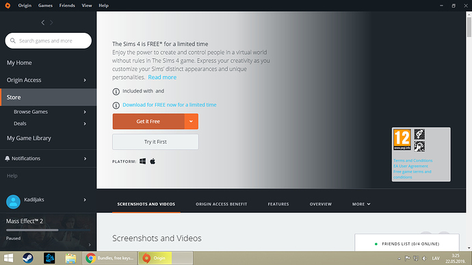The image size is (472, 265).
Task: Open the MORE tab dropdown
Action: [x=361, y=204]
